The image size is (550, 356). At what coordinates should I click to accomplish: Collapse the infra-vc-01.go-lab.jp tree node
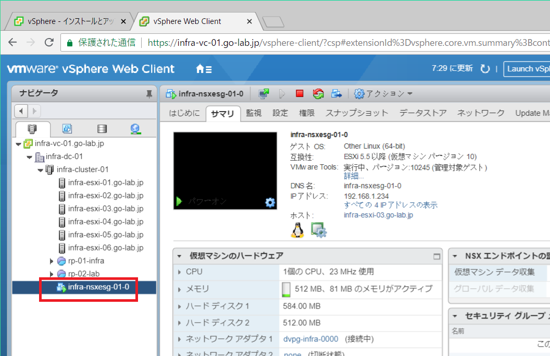(x=19, y=144)
